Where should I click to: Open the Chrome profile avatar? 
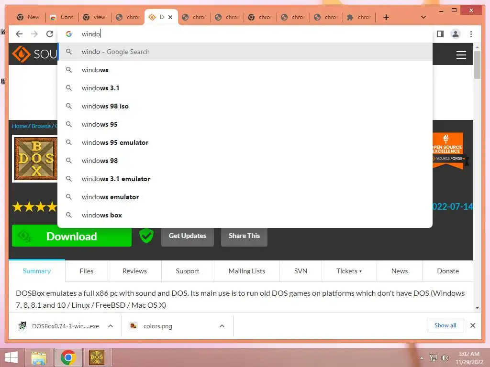[456, 34]
